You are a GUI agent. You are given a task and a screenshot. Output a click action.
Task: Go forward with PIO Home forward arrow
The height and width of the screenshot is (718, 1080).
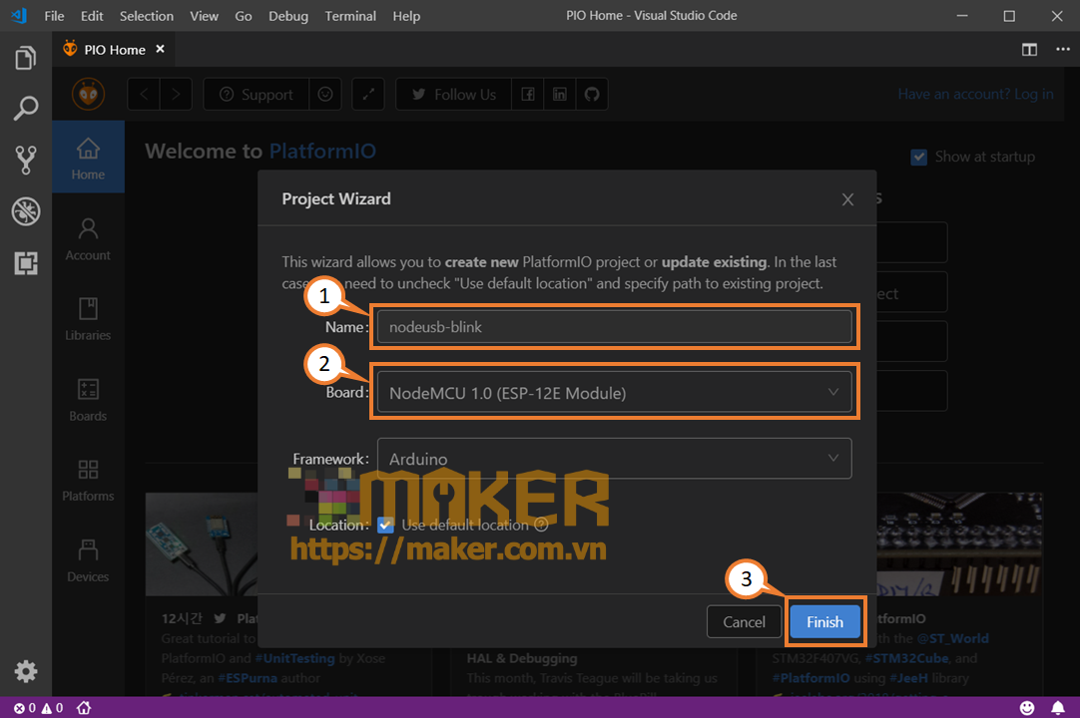point(176,95)
